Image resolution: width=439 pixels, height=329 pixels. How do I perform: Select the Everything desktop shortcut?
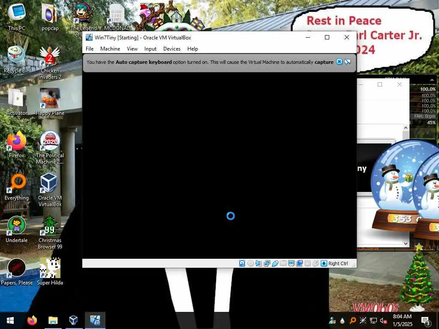click(x=17, y=187)
